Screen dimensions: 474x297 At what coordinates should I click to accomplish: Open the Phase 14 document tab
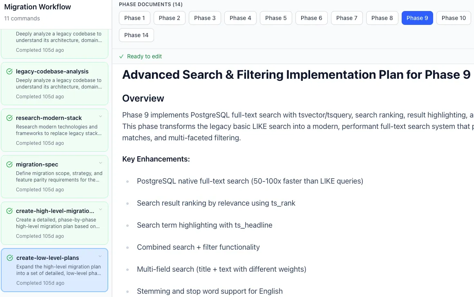136,35
